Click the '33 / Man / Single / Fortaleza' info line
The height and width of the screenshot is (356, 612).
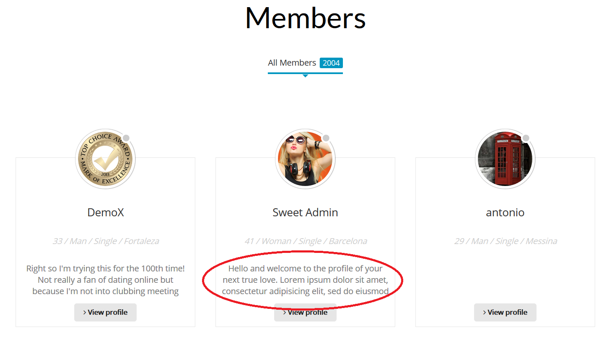coord(105,241)
